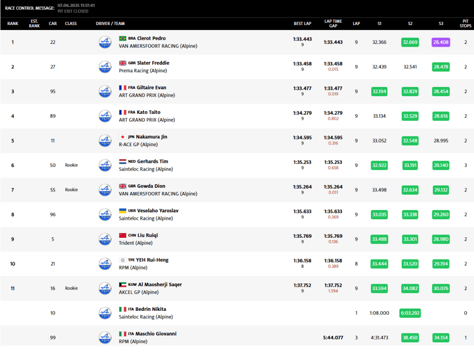Click the PIT EXIT CLOSED race control message
474x352 pixels.
[73, 11]
